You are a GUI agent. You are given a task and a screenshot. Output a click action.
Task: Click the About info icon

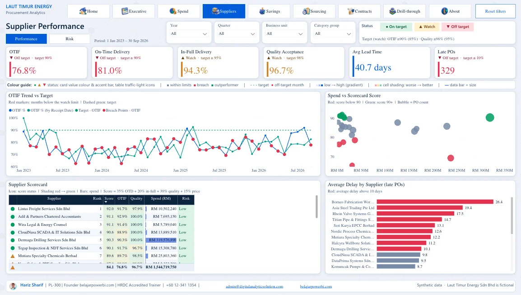[x=445, y=11]
